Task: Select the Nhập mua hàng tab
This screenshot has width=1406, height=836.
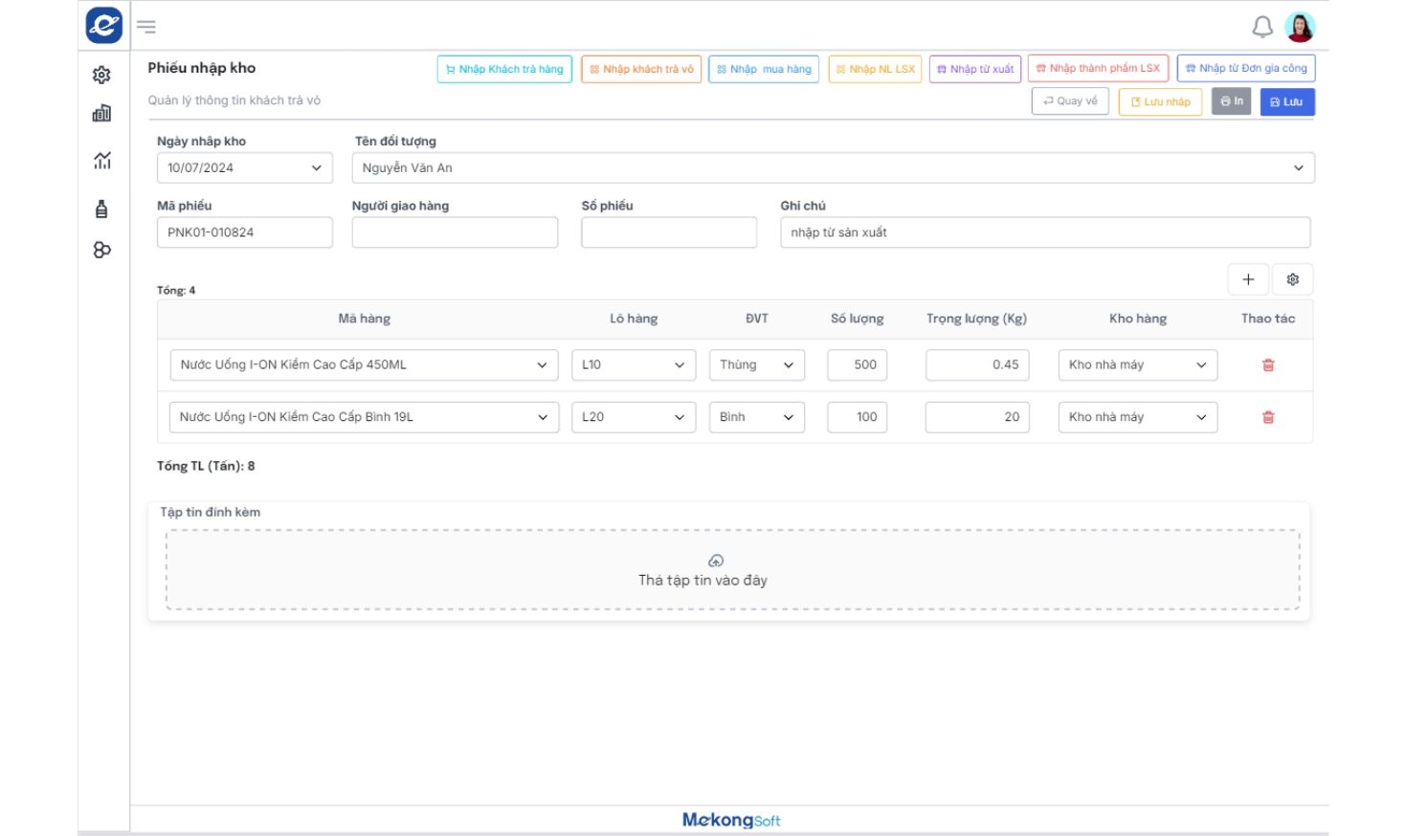Action: point(764,69)
